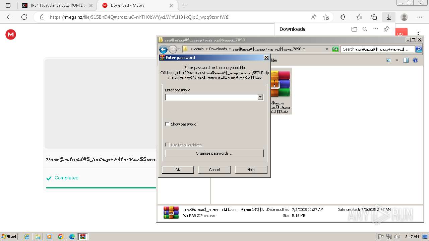Go back in the Edge browser
This screenshot has width=429, height=241.
pos(9,17)
